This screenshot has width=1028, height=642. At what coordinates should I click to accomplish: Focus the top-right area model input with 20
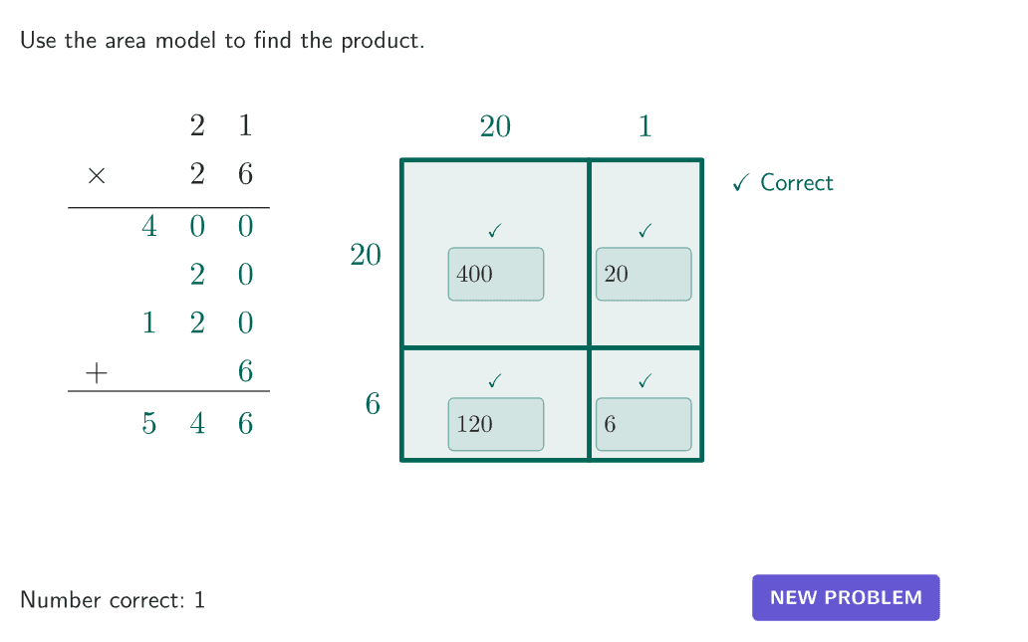[643, 274]
